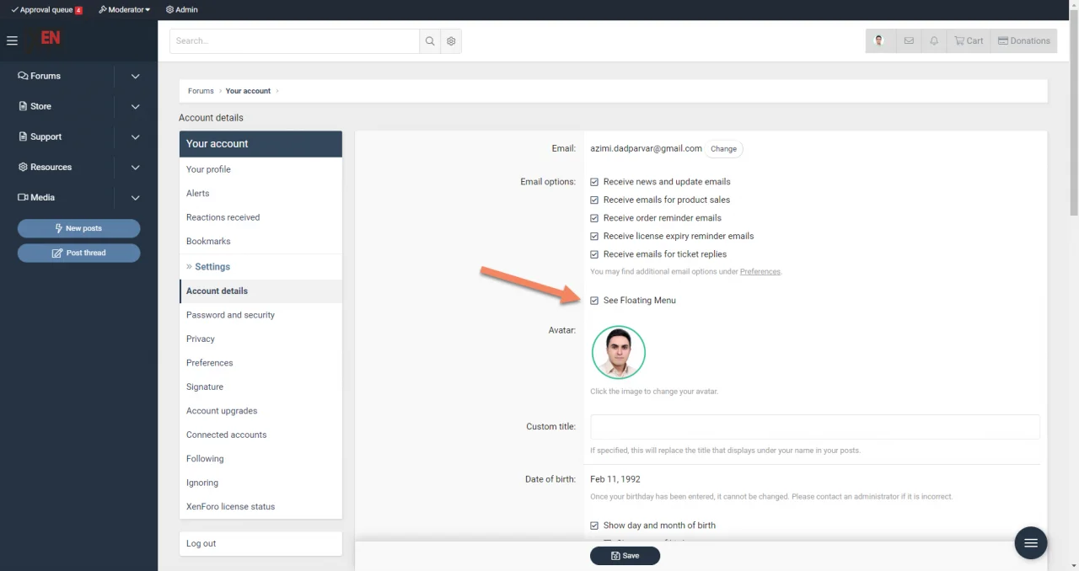
Task: Click the Save button
Action: (x=625, y=556)
